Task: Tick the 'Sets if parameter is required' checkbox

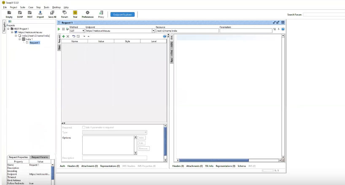Action: 84,127
